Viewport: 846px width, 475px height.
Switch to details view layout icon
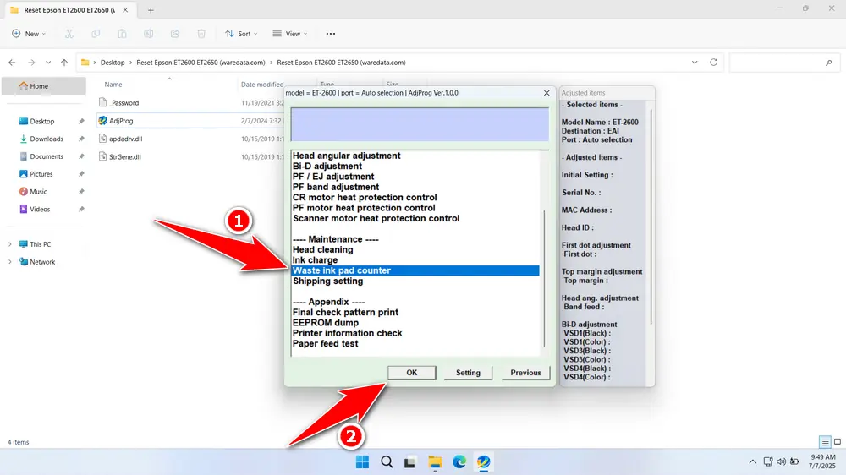(825, 442)
